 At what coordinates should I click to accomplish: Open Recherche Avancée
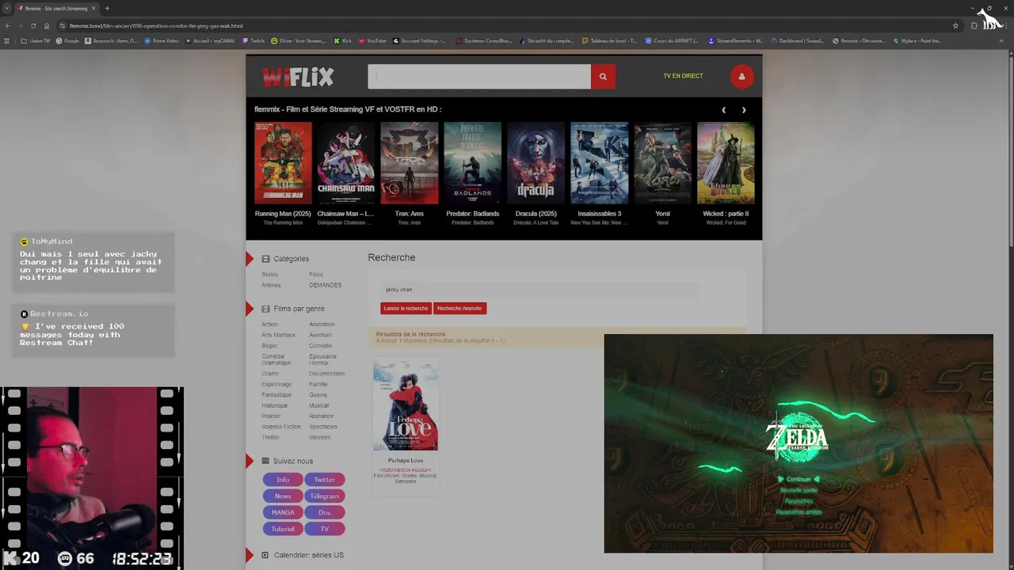click(459, 308)
